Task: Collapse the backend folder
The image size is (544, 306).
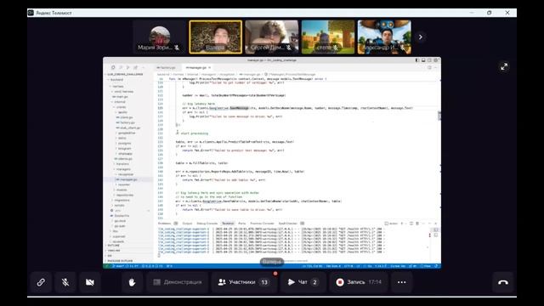Action: tap(116, 80)
